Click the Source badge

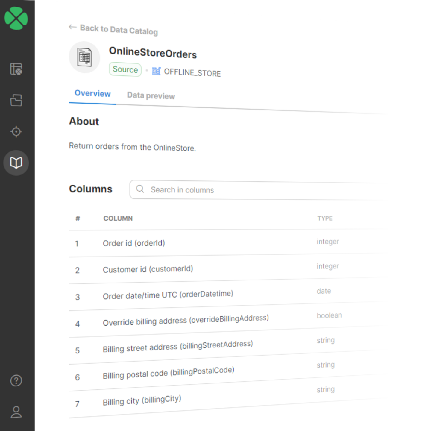tap(125, 69)
